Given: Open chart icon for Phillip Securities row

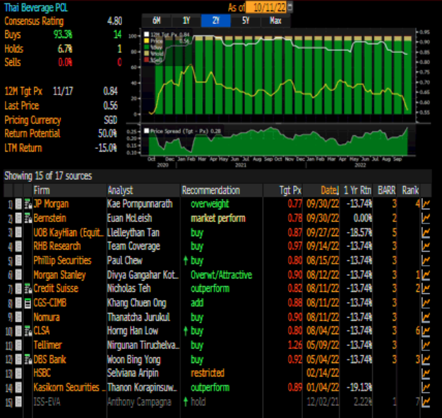Looking at the screenshot, I should pyautogui.click(x=426, y=260).
